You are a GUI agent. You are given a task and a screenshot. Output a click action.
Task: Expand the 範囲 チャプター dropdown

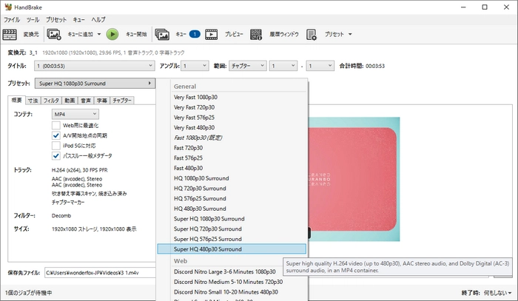point(247,66)
